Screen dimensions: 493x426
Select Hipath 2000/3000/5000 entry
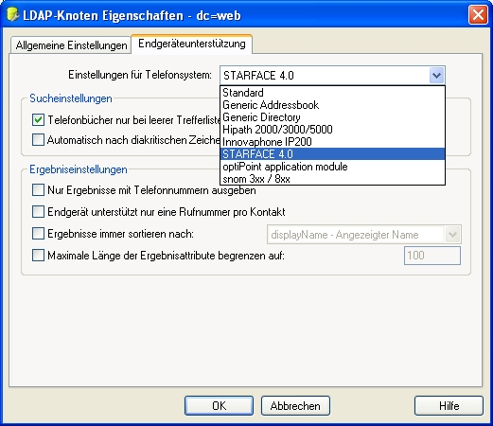coord(332,130)
